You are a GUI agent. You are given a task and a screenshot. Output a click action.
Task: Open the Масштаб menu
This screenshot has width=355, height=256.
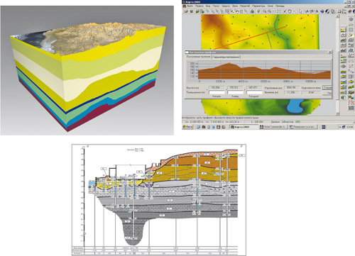click(245, 6)
